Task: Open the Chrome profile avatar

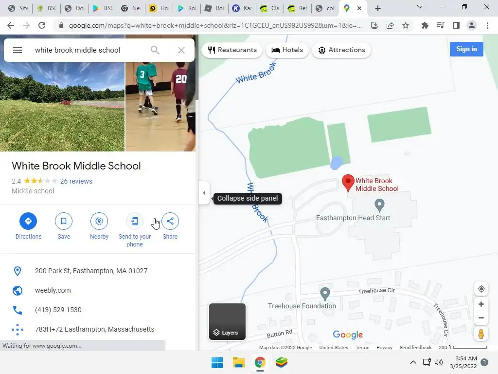Action: [472, 25]
